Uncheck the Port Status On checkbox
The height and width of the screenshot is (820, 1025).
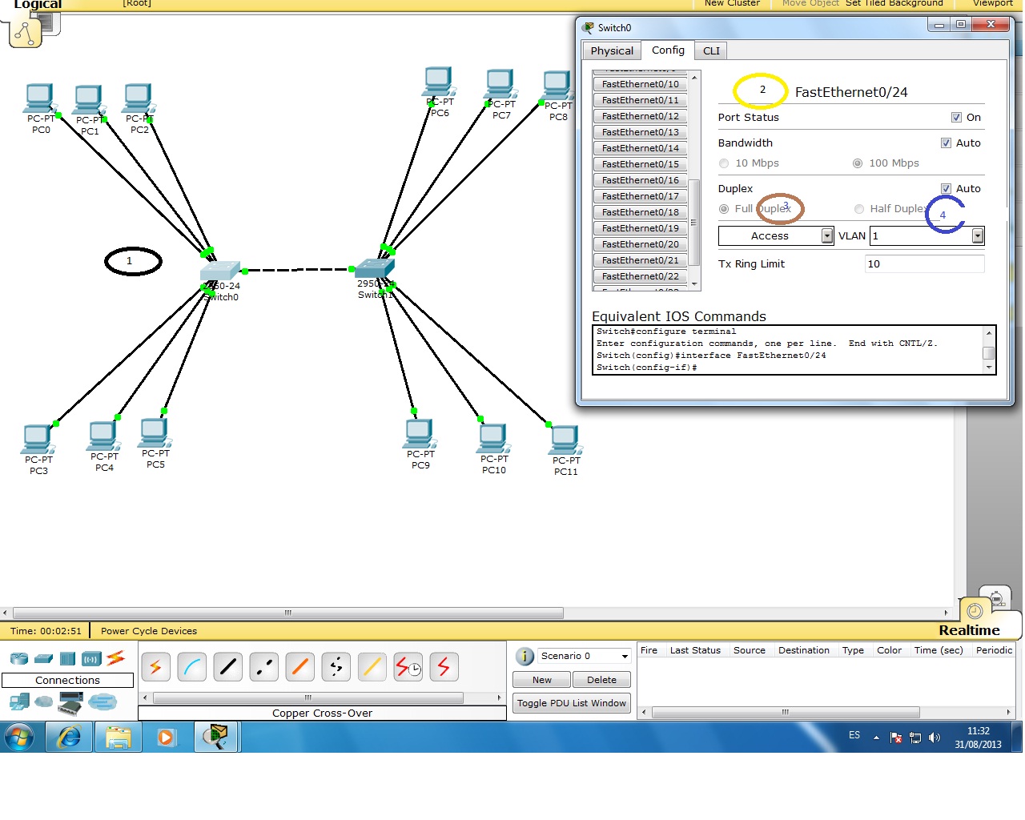956,117
